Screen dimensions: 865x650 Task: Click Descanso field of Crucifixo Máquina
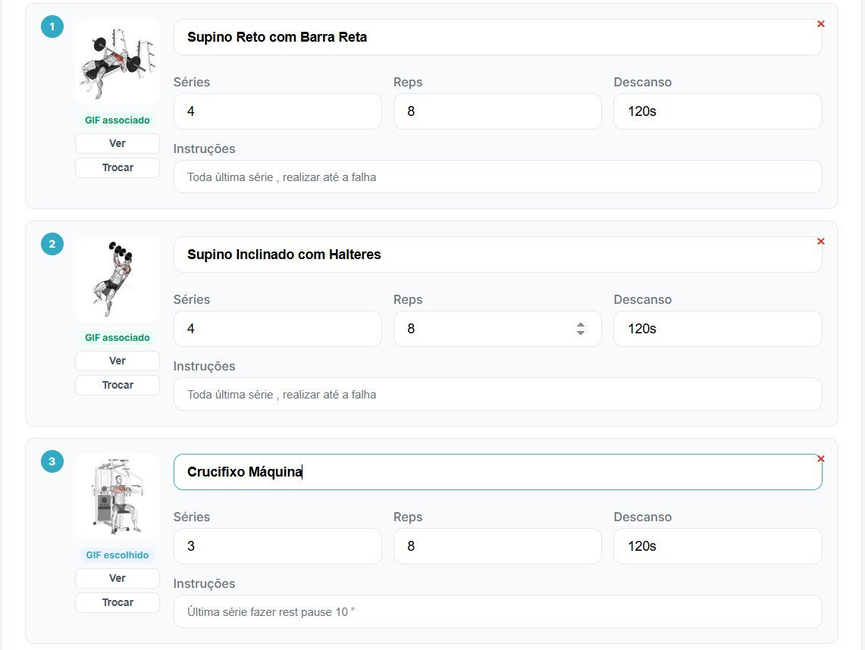(x=718, y=545)
